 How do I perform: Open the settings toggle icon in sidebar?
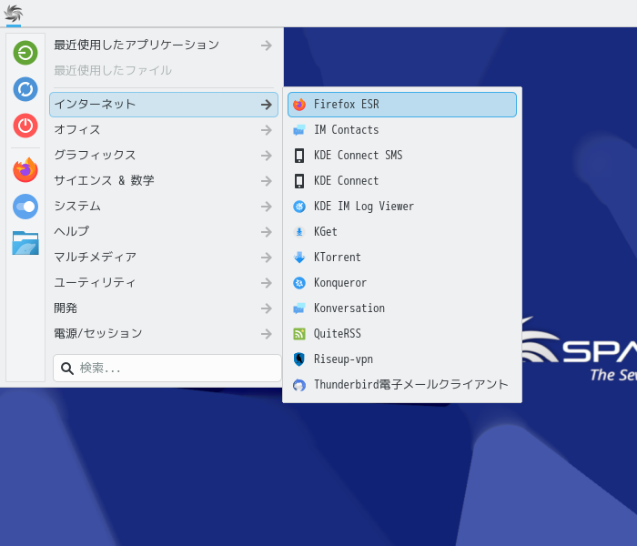tap(25, 207)
